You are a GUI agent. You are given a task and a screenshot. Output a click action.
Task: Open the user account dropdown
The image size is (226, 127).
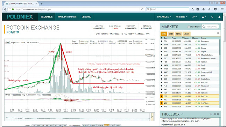[204, 17]
